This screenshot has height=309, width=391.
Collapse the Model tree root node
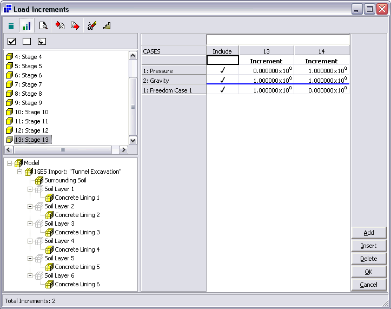[x=10, y=163]
